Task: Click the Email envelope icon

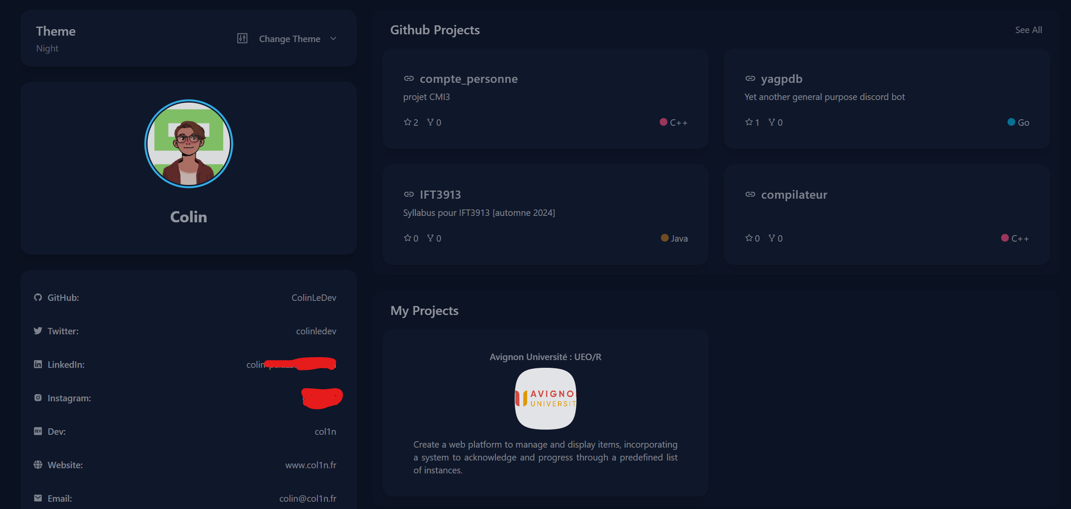Action: [38, 498]
